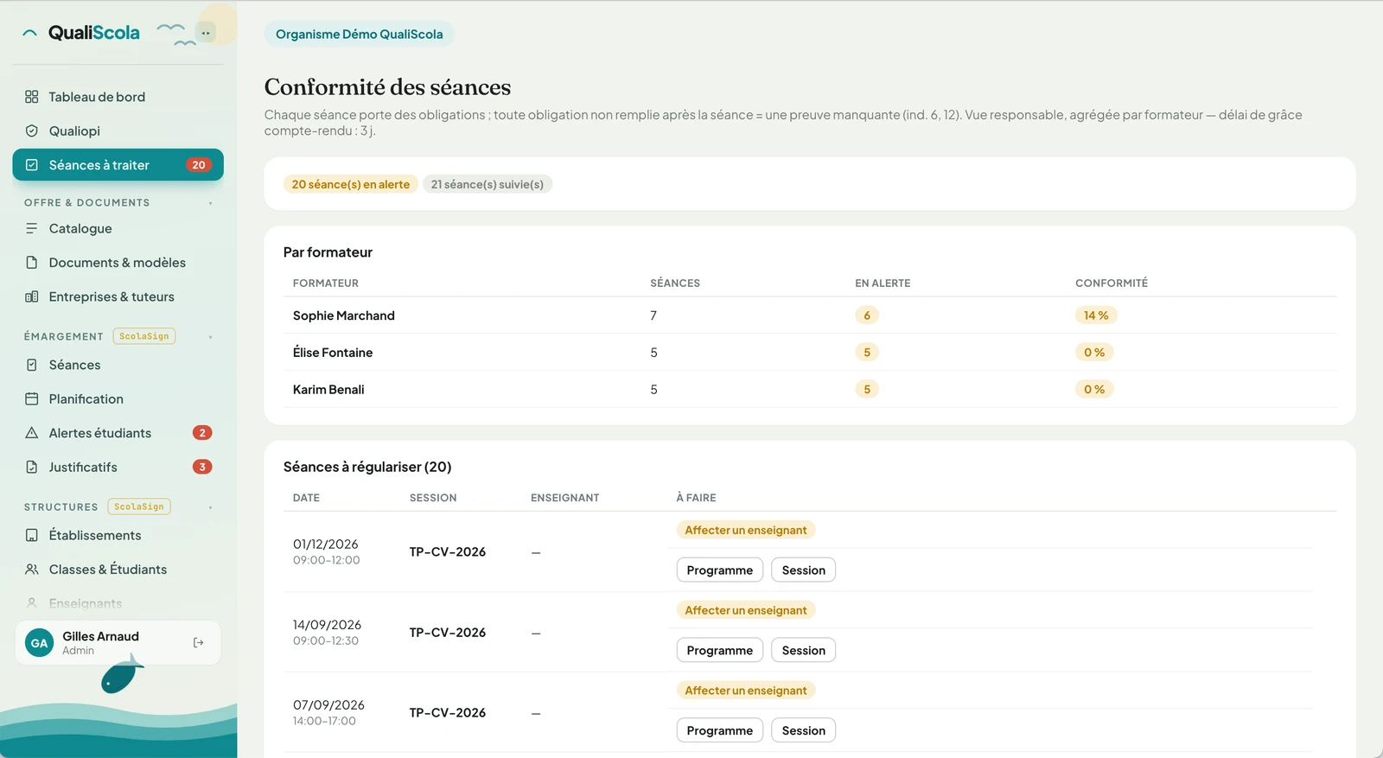Click Affecter un enseignant for 07/09/2026
Viewport: 1383px width, 758px height.
point(746,691)
